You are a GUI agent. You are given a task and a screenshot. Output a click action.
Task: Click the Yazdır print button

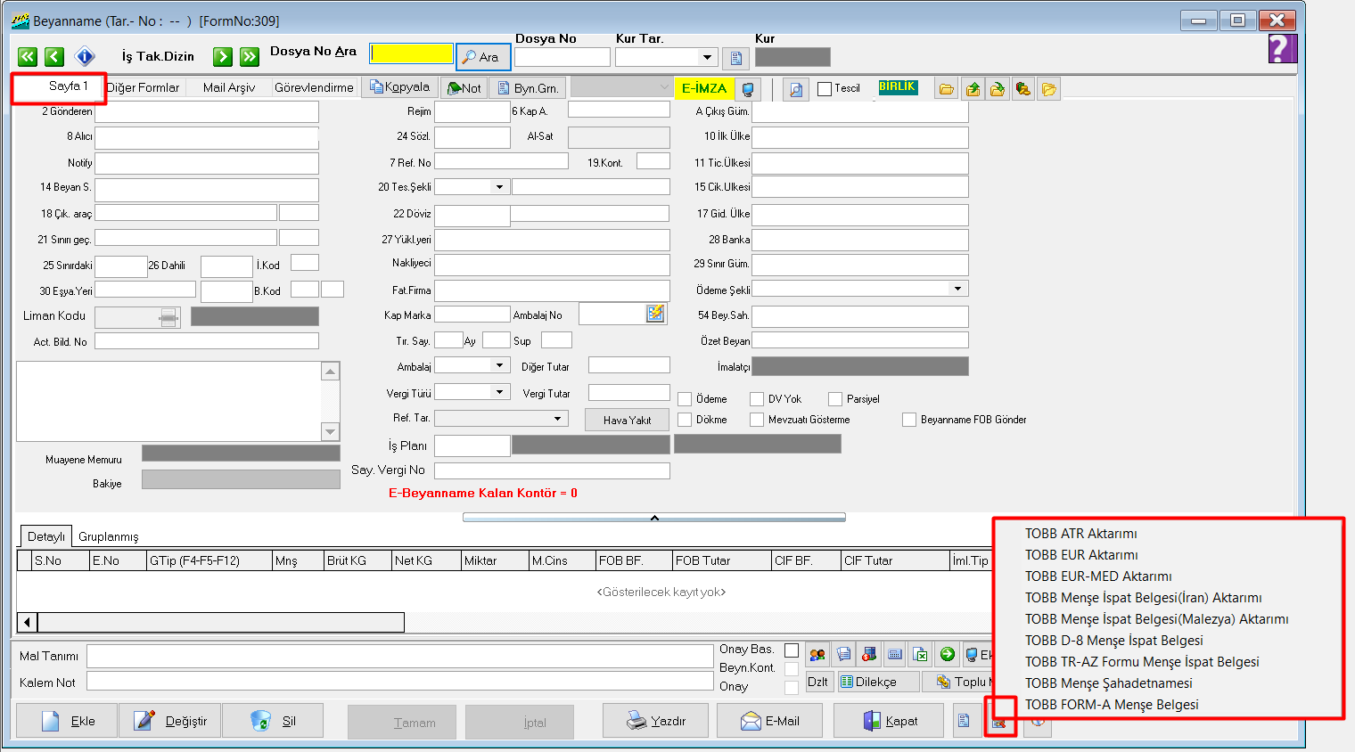coord(656,721)
